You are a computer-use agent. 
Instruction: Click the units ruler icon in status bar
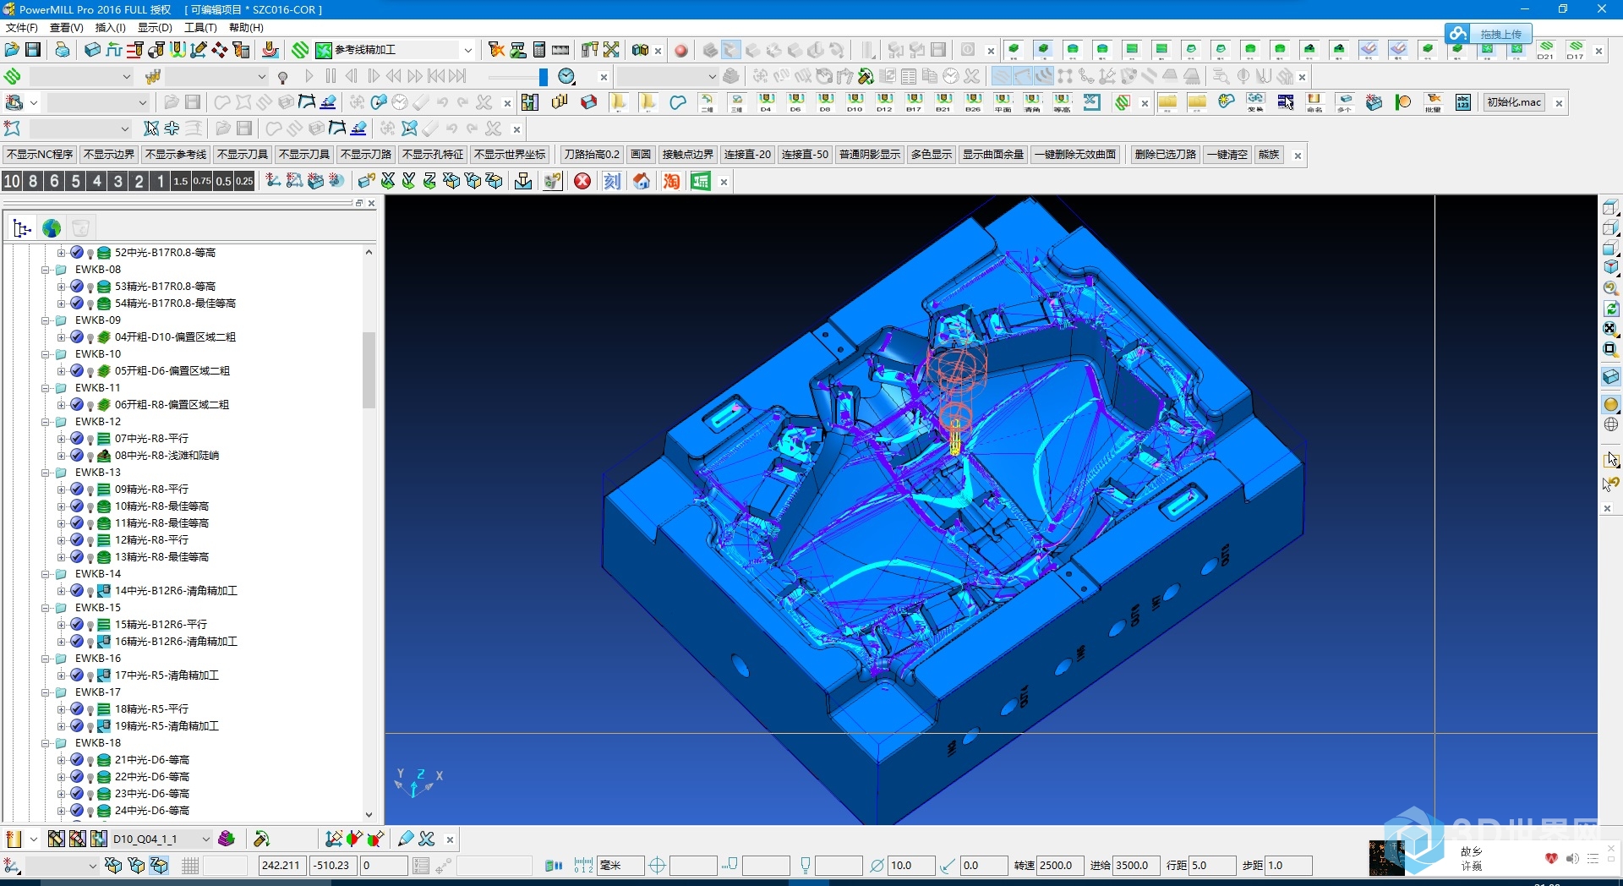[583, 865]
